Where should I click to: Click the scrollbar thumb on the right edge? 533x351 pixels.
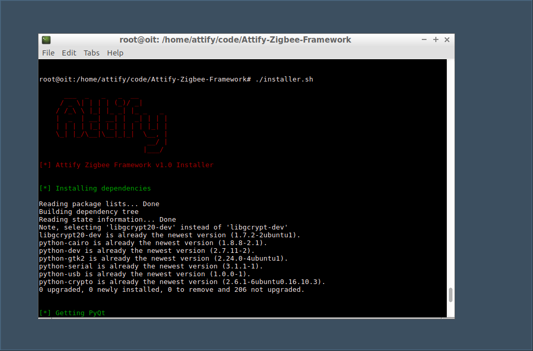coord(450,296)
